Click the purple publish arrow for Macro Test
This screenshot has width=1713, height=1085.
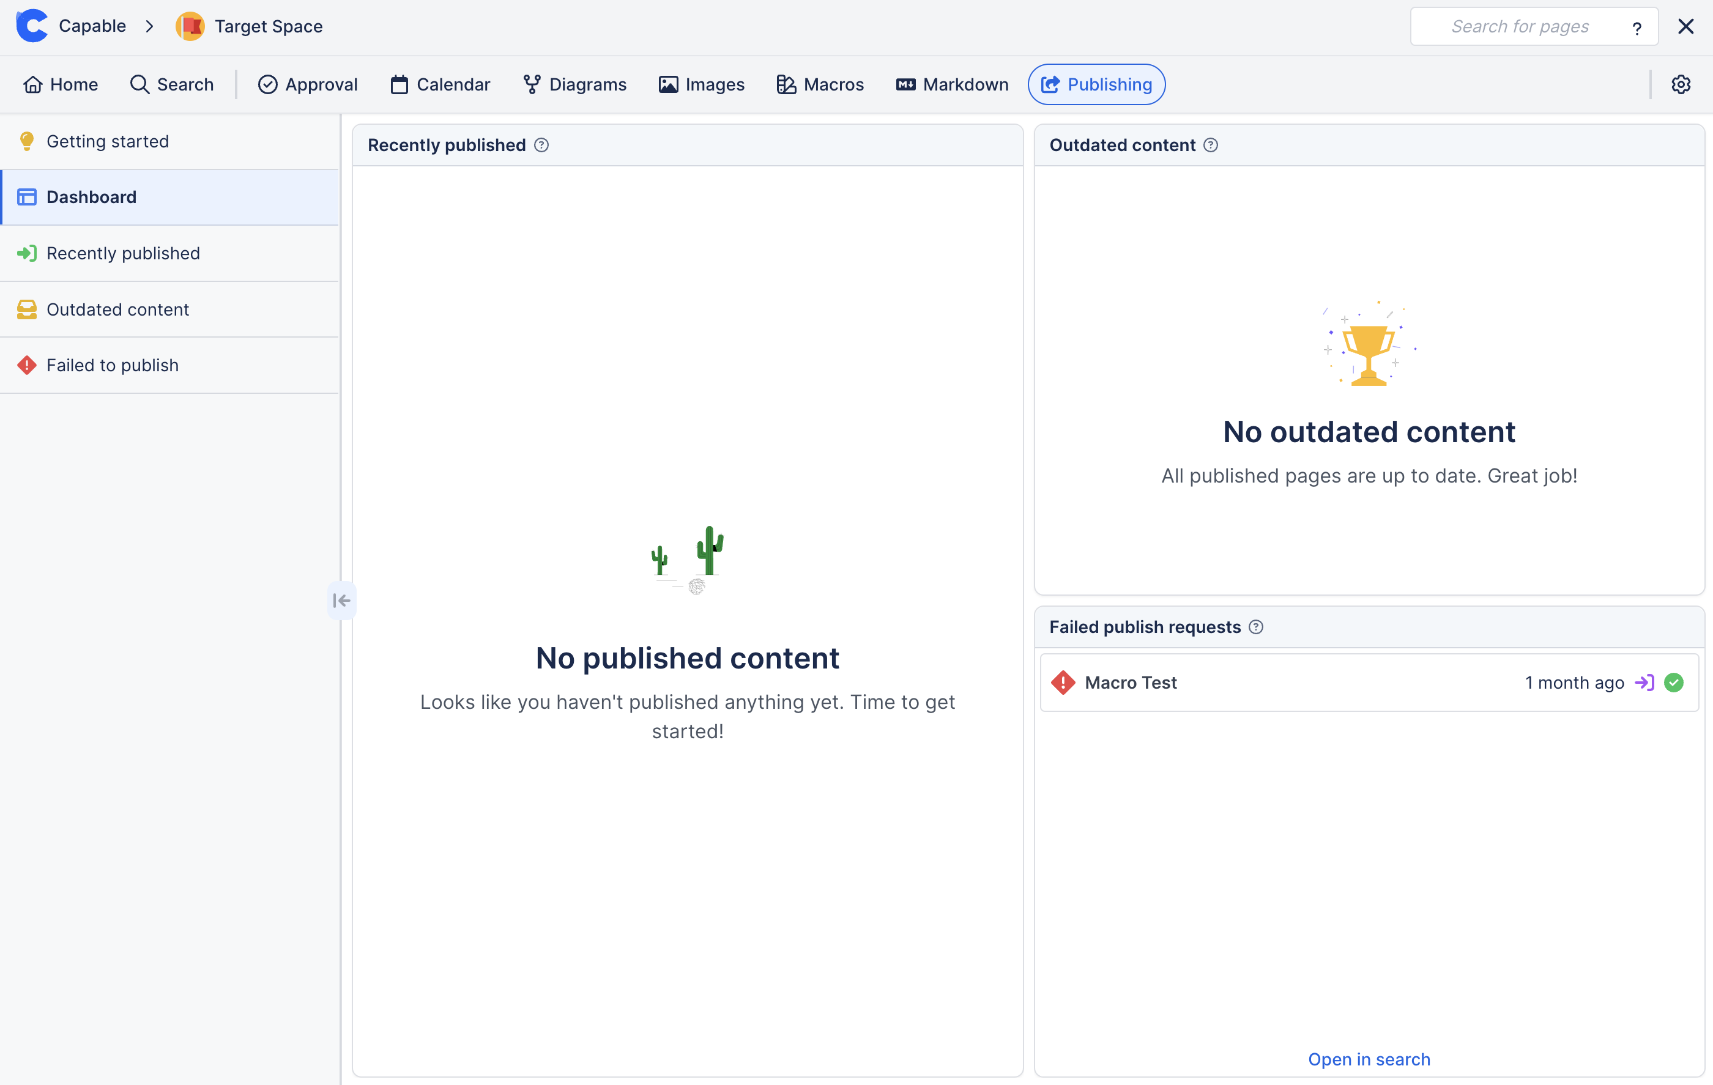[1644, 683]
